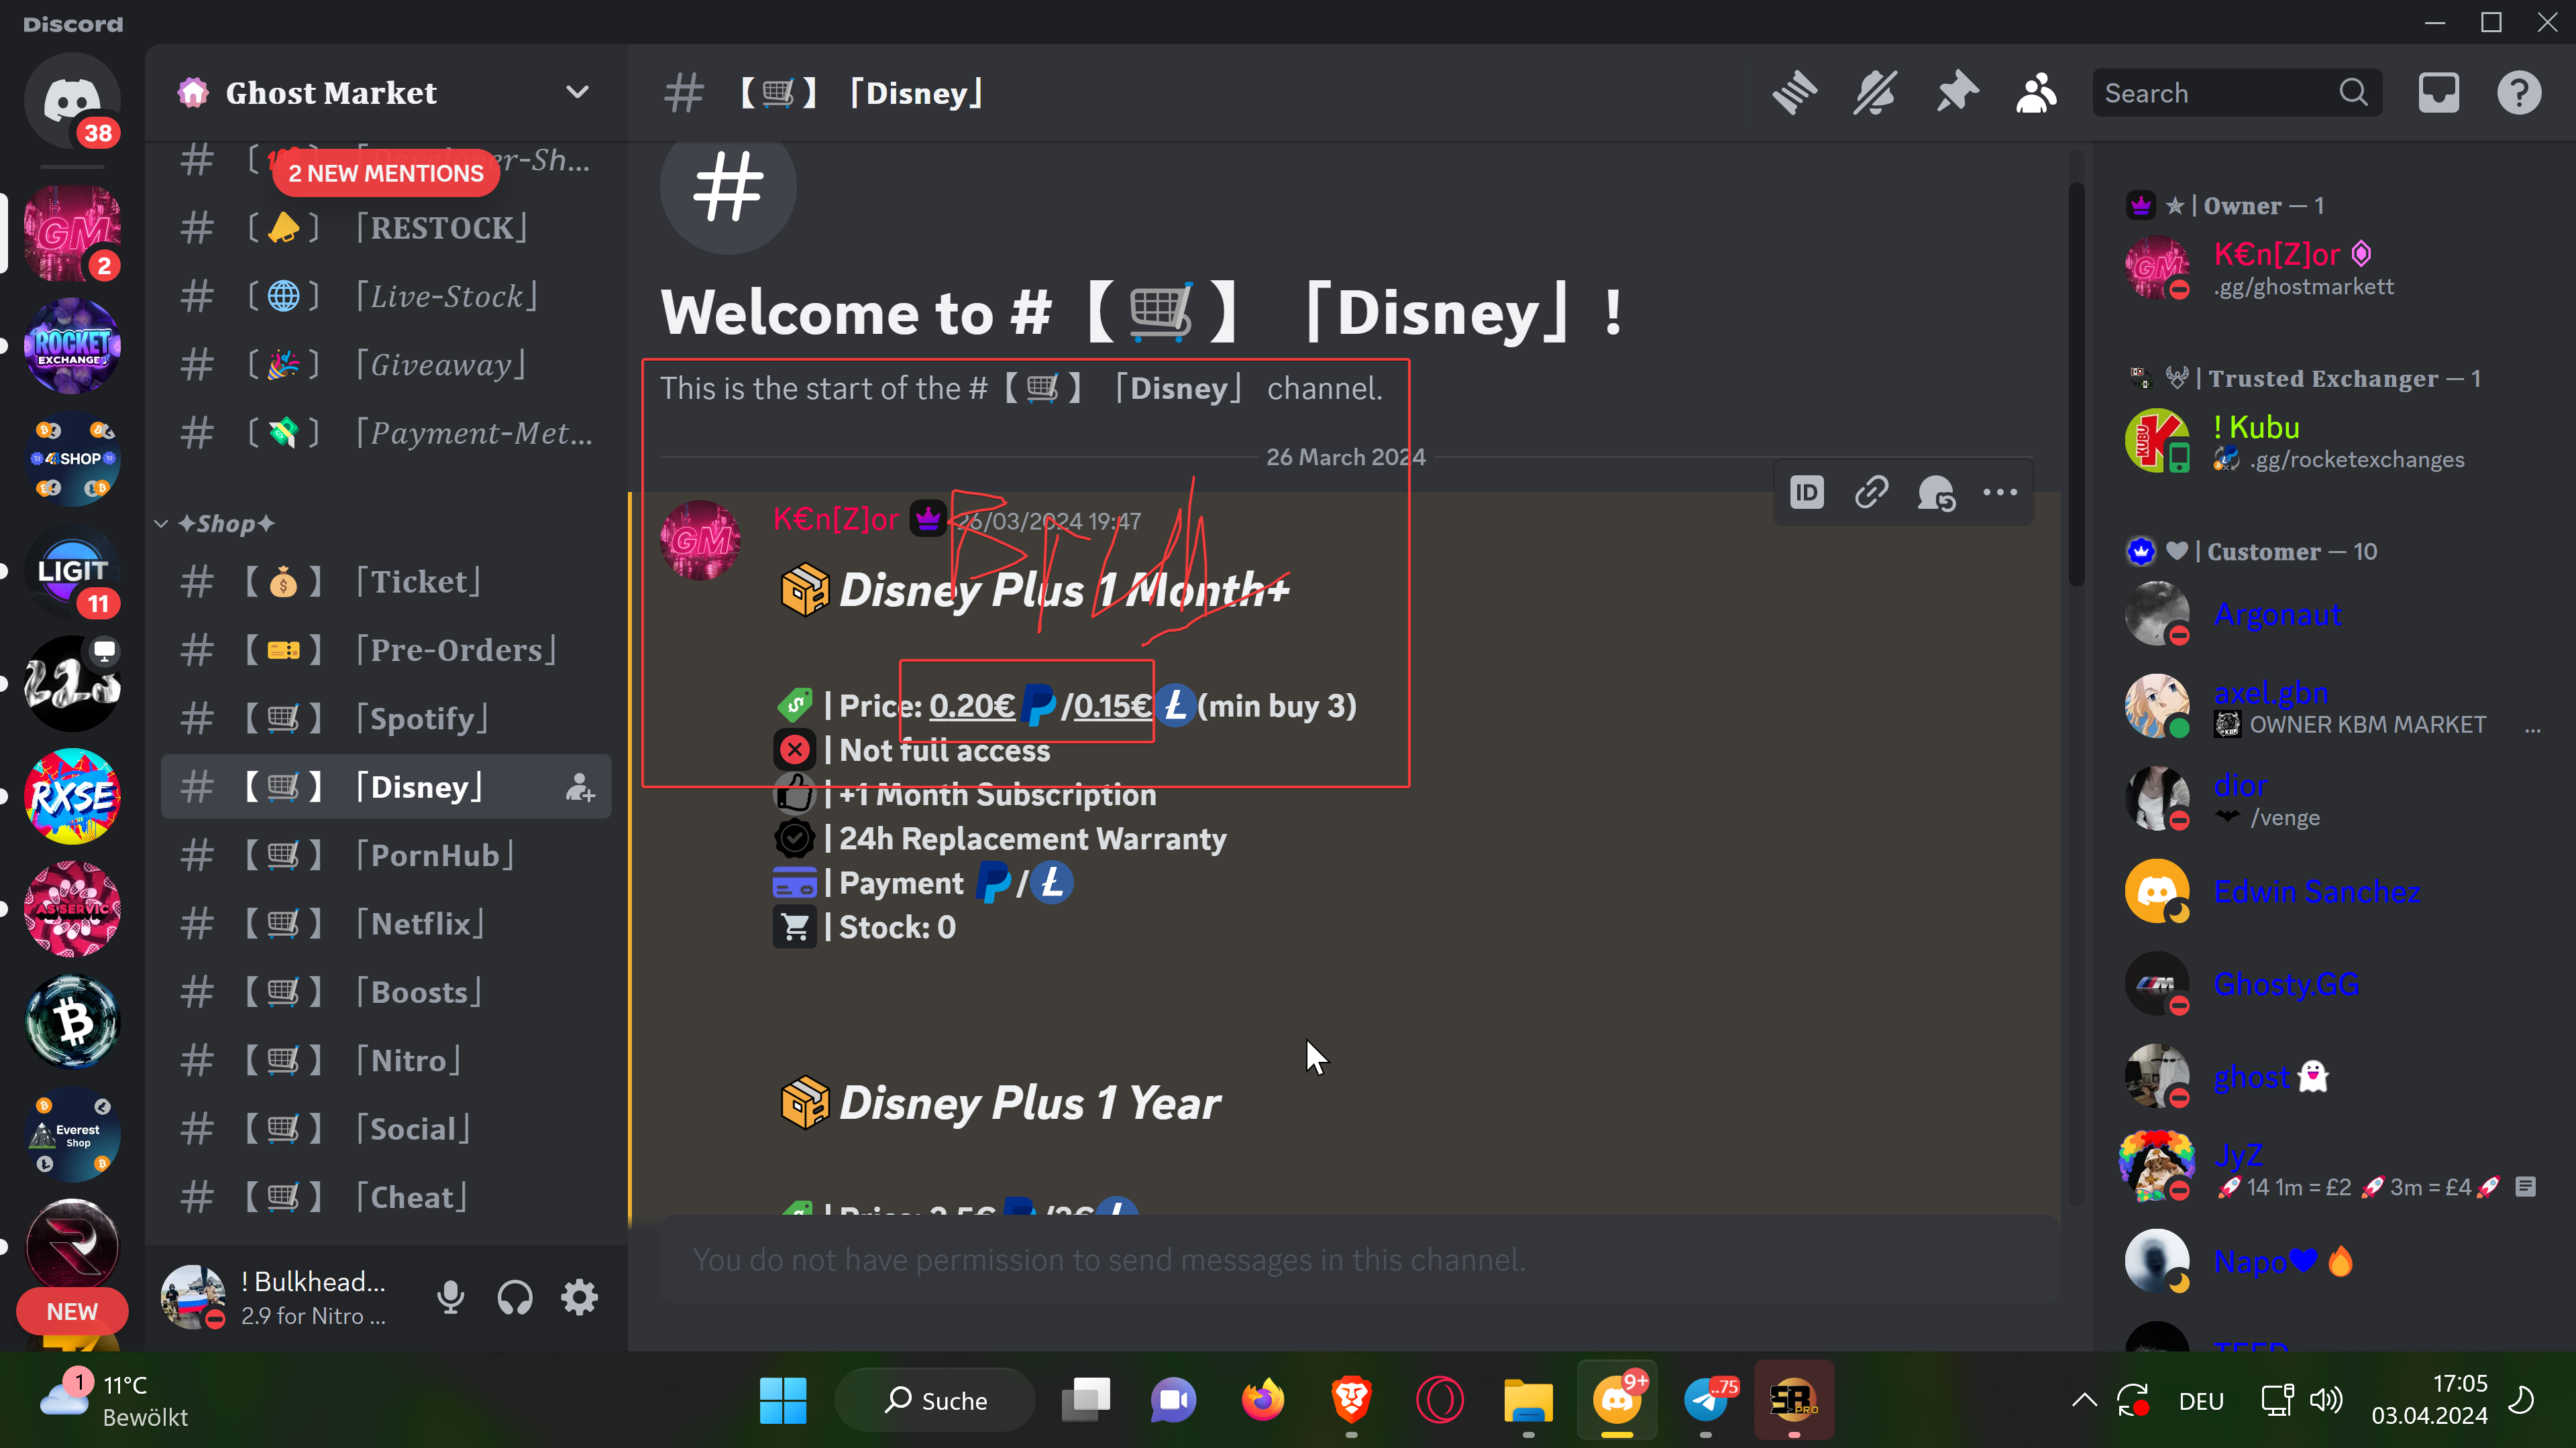Copy message link via chain icon
The width and height of the screenshot is (2576, 1448).
pos(1871,493)
